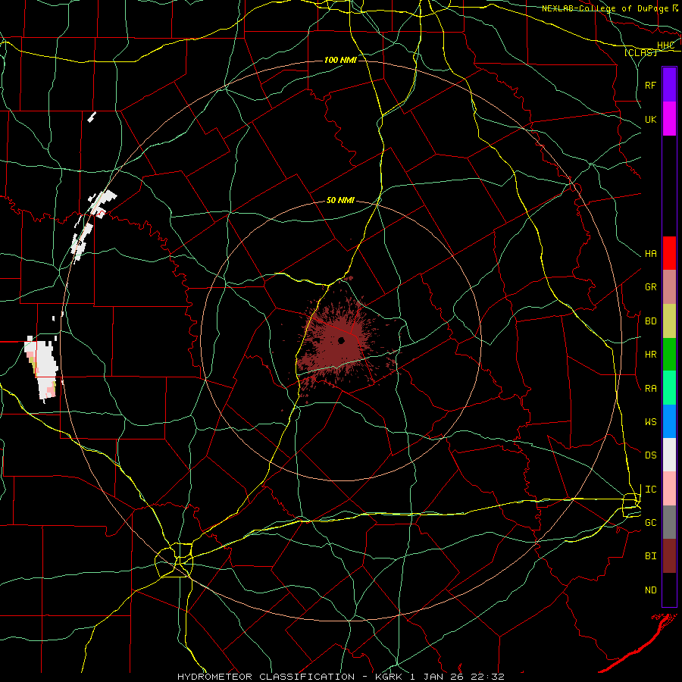Screen dimensions: 682x682
Task: Click the NEXLAB-College of DuPage text
Action: (x=606, y=8)
